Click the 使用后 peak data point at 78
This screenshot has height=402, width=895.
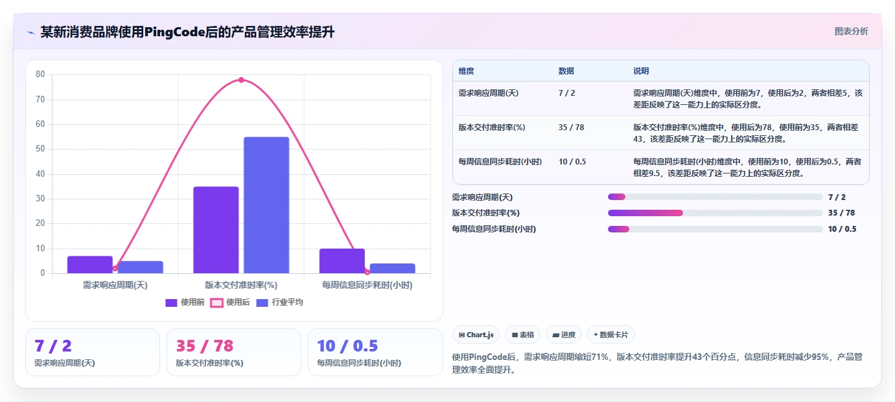[x=241, y=80]
